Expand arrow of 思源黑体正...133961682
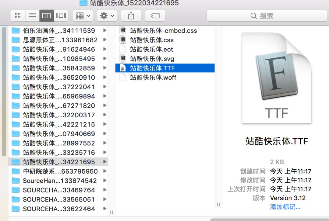Image resolution: width=329 pixels, height=221 pixels. tap(105, 40)
